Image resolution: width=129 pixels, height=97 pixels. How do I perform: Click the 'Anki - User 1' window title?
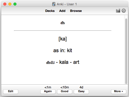tap(67, 4)
